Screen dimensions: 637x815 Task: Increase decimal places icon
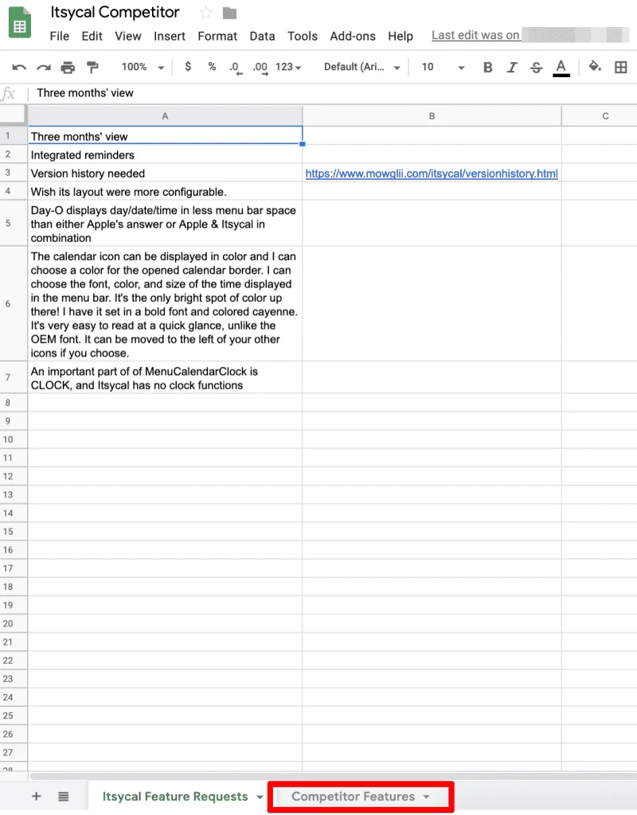(260, 68)
